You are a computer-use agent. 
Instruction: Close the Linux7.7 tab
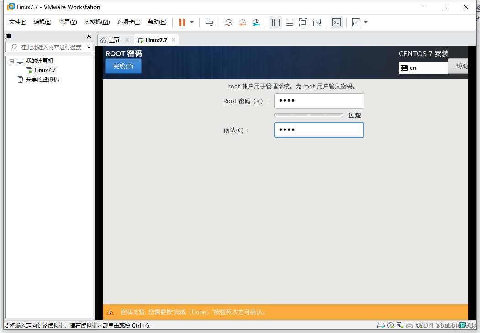pyautogui.click(x=174, y=40)
